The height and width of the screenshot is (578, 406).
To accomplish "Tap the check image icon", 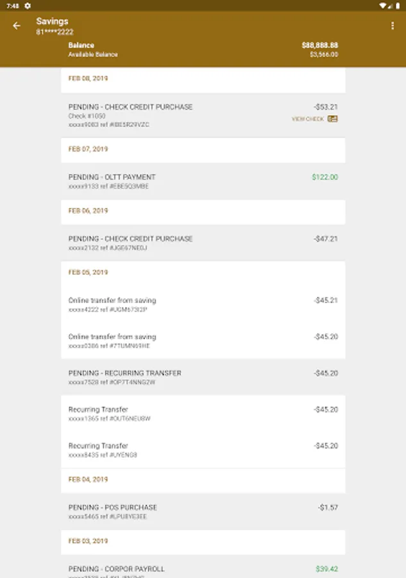I will point(332,119).
